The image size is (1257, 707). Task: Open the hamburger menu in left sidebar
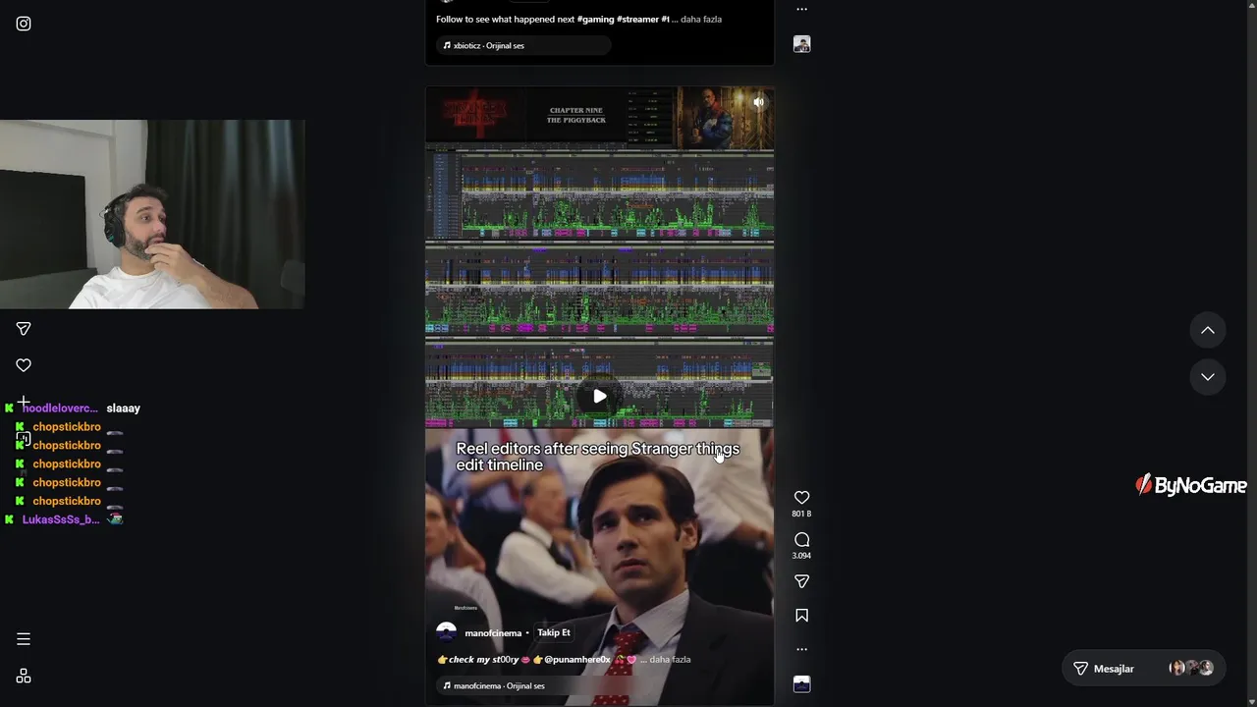coord(24,639)
